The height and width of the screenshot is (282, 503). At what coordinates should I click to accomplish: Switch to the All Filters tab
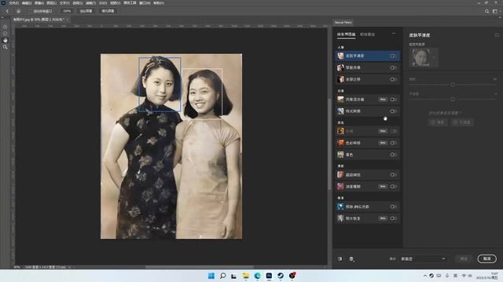[x=346, y=34]
